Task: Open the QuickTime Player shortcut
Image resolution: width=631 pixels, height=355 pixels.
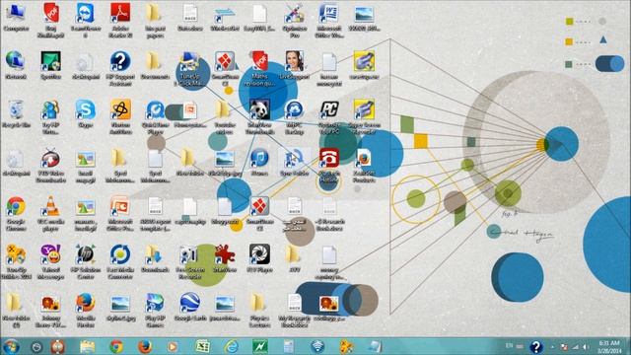Action: coord(155,116)
